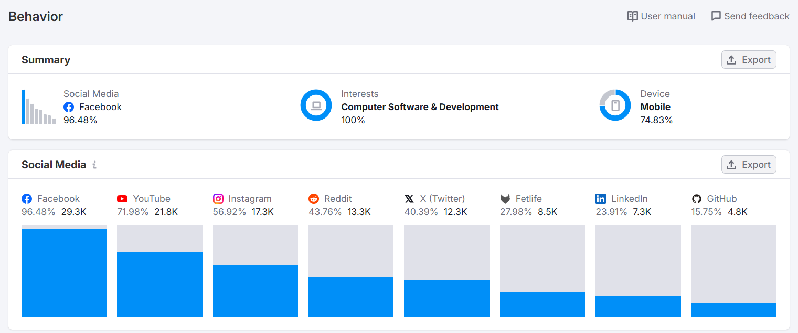The height and width of the screenshot is (333, 798).
Task: Click the LinkedIn blue bar in chart
Action: point(638,306)
